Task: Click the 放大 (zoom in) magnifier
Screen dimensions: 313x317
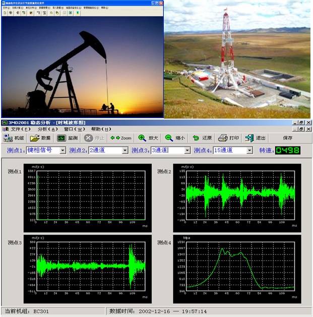Action: [143, 138]
